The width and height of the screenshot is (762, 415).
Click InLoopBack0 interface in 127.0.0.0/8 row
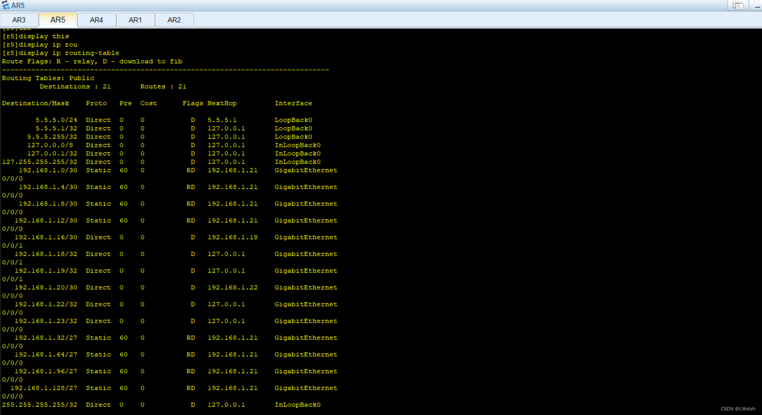[297, 145]
